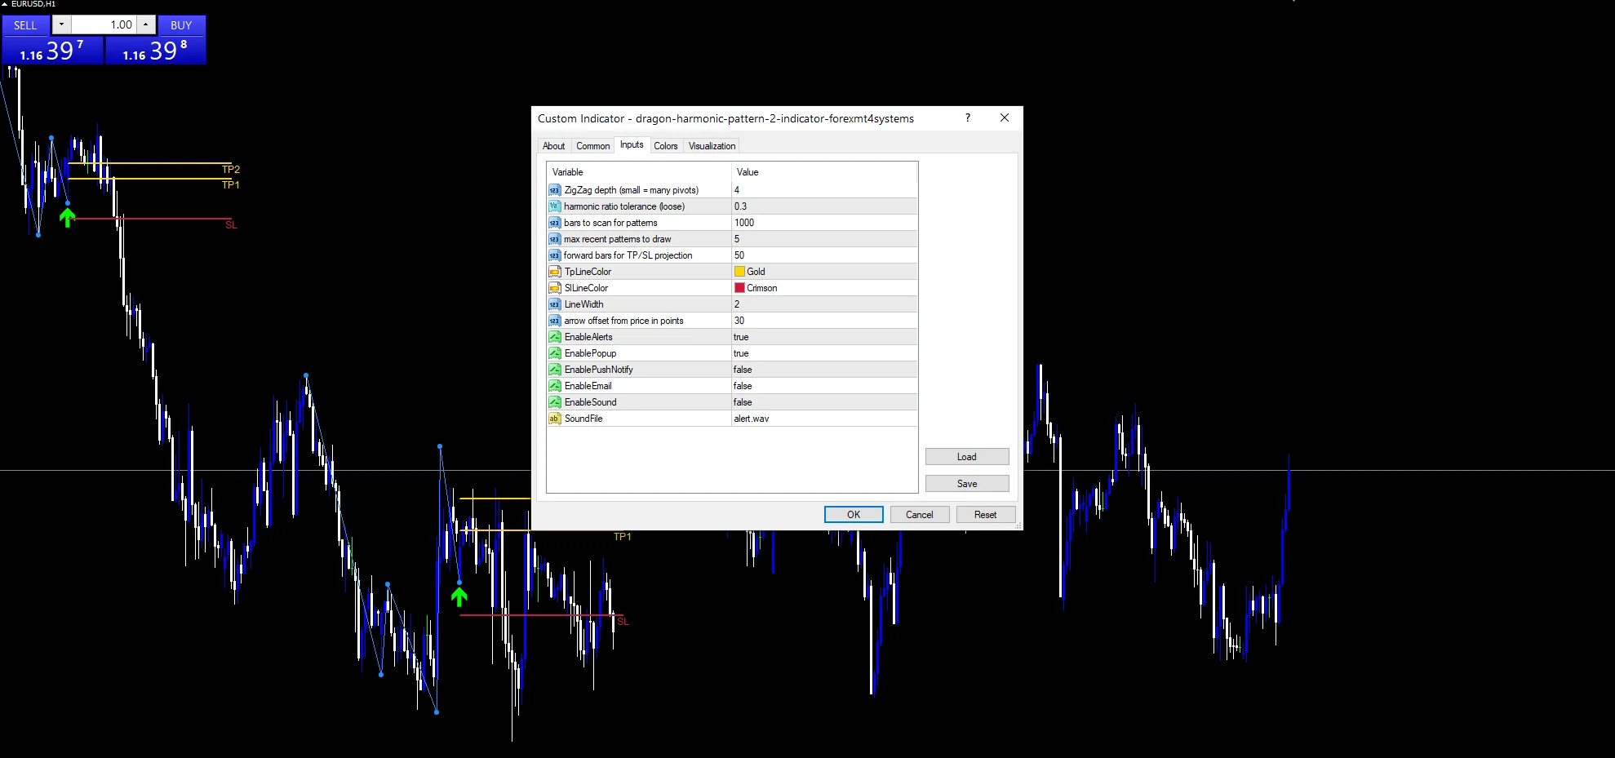Open the About tab
The height and width of the screenshot is (758, 1615).
pyautogui.click(x=553, y=146)
